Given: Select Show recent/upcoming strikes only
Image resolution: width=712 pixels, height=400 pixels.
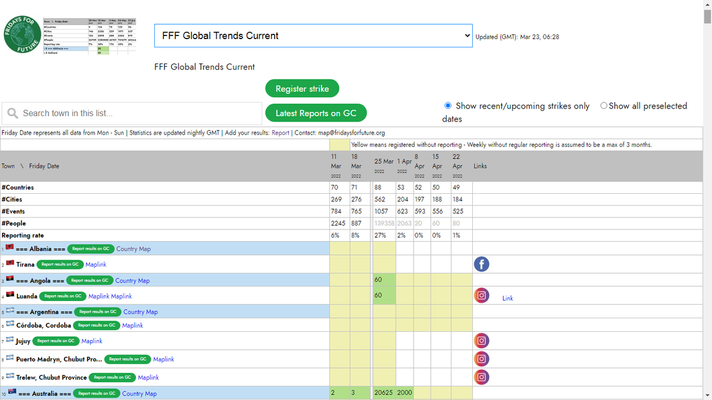Looking at the screenshot, I should (448, 105).
